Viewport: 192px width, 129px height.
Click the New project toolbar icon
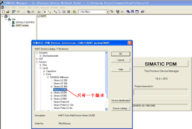4,12
